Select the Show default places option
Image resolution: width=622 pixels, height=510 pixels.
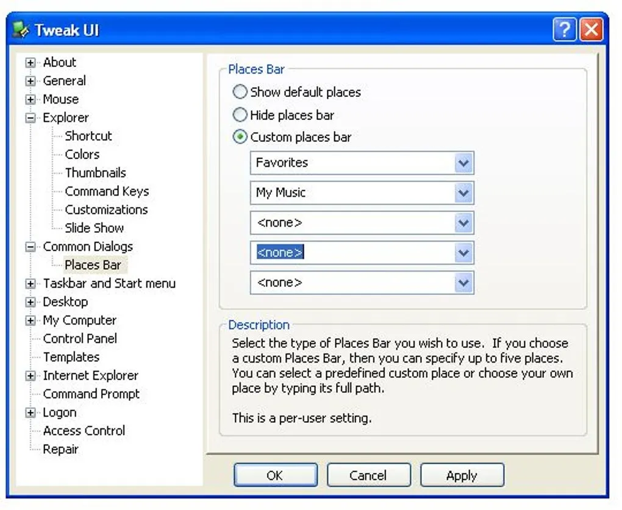click(x=240, y=92)
